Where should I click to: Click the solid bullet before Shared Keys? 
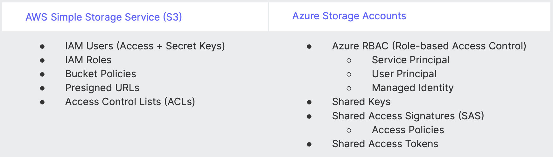[x=309, y=102]
